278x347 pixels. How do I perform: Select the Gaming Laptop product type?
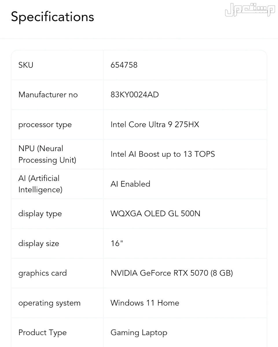(139, 333)
